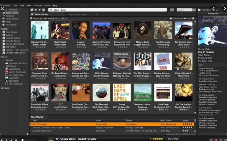
Task: Sort the Now Playing list by Album column
Action: 129,121
